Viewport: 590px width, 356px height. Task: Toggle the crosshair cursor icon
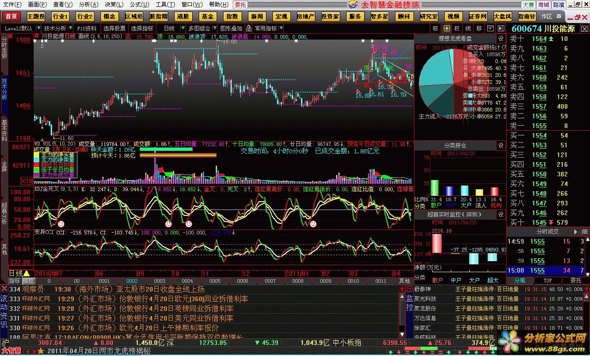pos(447,28)
